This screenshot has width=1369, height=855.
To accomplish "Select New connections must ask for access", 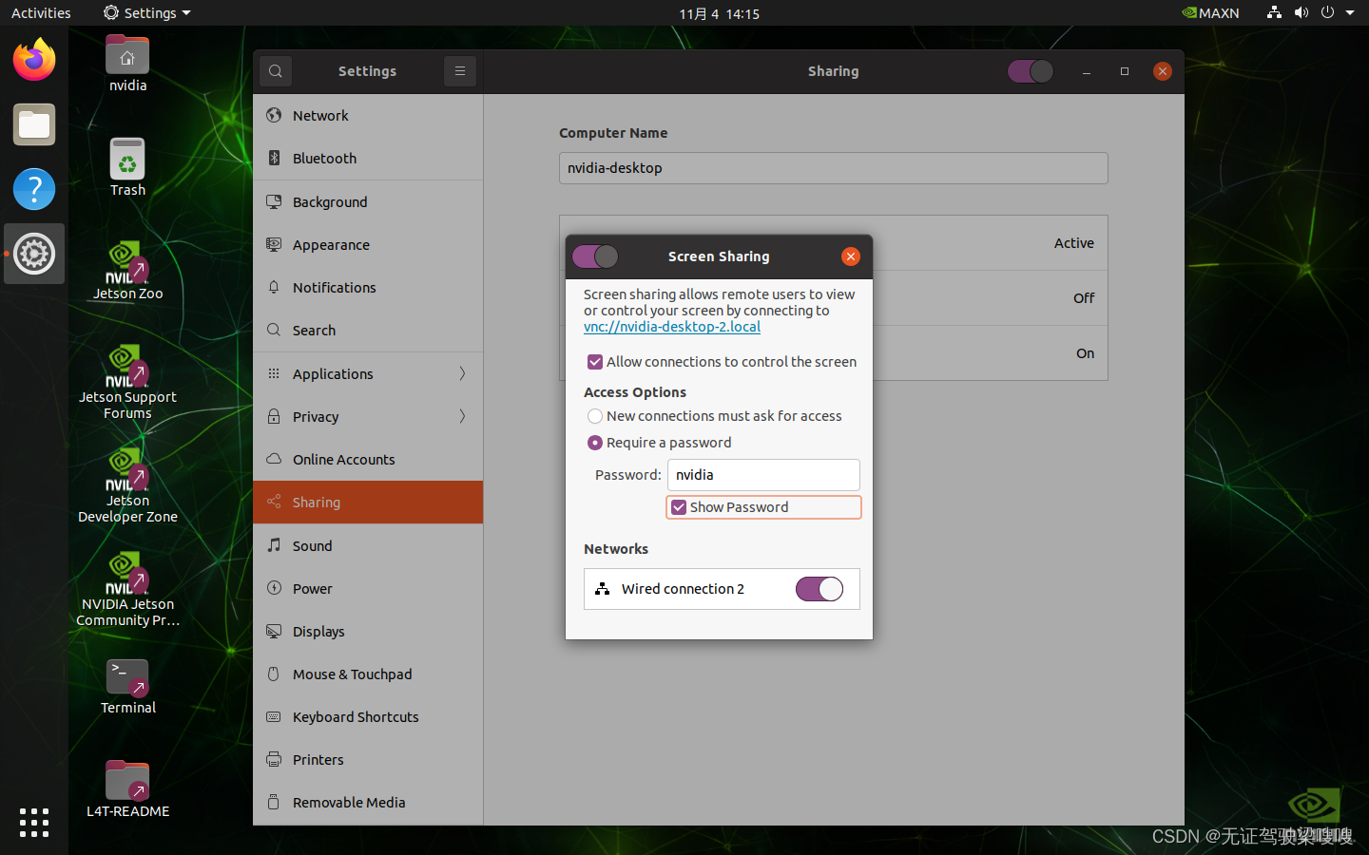I will point(595,415).
